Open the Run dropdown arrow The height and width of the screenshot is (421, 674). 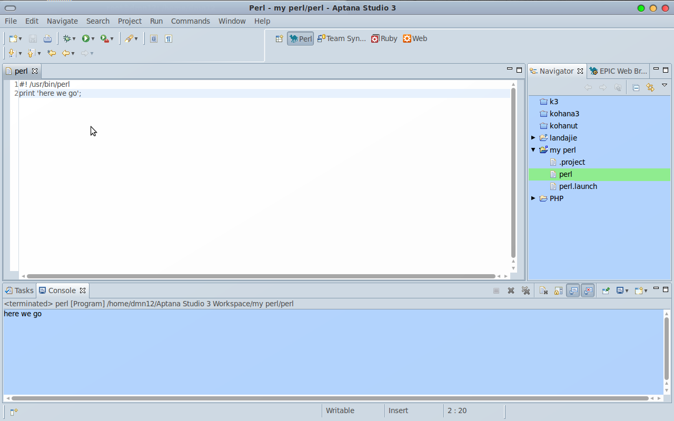tap(93, 39)
